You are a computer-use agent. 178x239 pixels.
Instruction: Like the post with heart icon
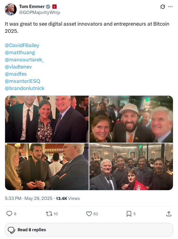tap(89, 214)
